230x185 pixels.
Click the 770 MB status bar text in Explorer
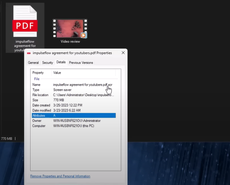point(6,138)
